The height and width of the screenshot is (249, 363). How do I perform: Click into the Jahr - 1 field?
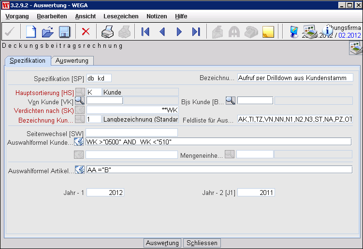point(105,193)
